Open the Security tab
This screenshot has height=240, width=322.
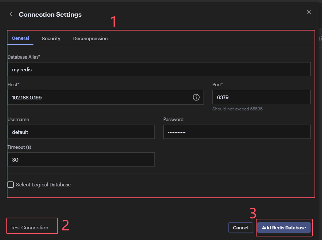(51, 39)
